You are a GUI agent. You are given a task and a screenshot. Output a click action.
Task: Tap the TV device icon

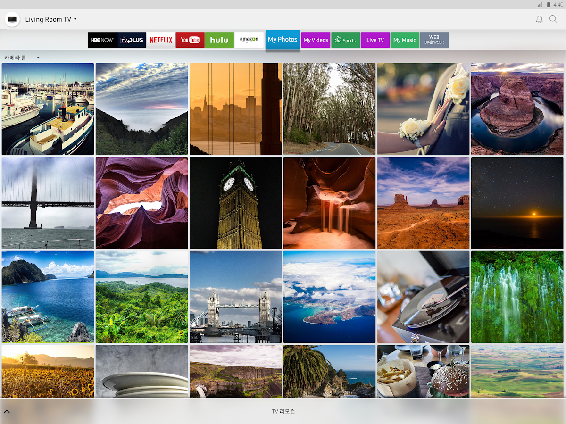(12, 19)
